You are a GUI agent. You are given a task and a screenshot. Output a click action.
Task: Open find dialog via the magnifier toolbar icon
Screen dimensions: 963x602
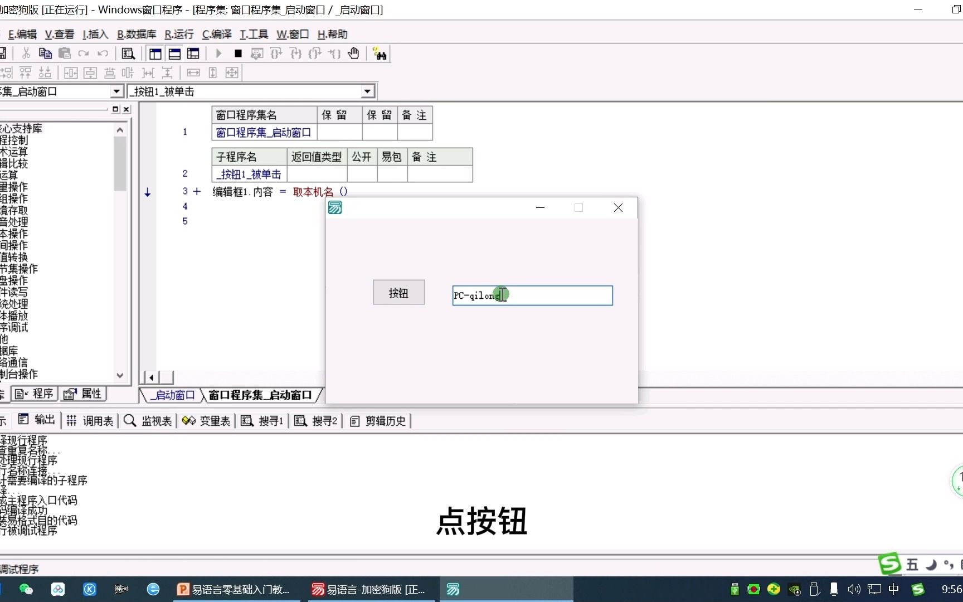click(x=128, y=53)
